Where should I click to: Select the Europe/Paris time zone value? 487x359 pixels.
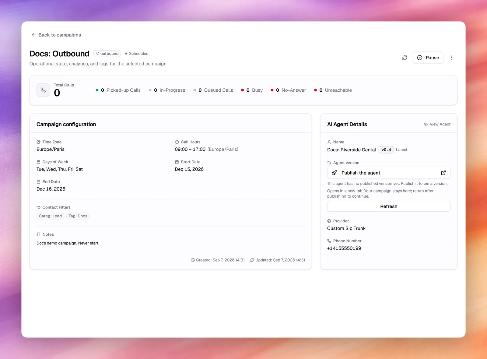[51, 150]
